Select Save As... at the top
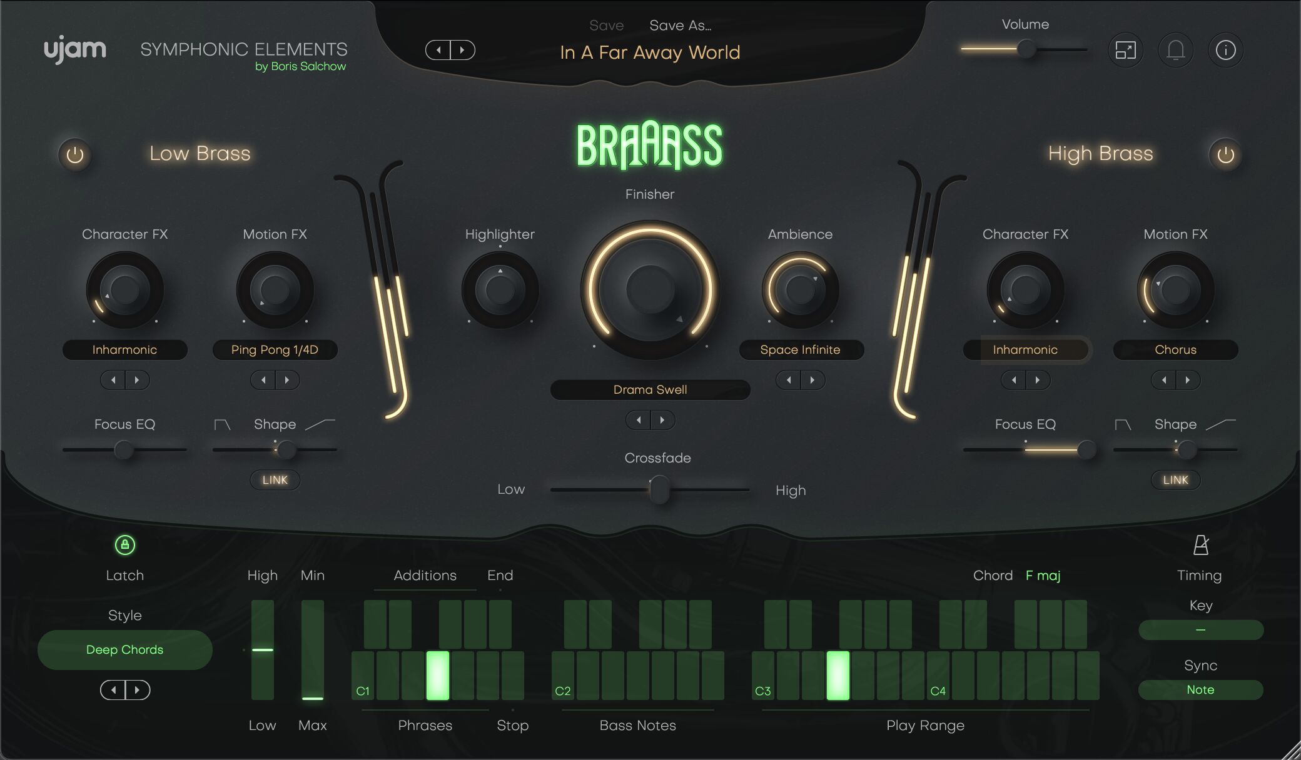Image resolution: width=1301 pixels, height=760 pixels. click(680, 25)
